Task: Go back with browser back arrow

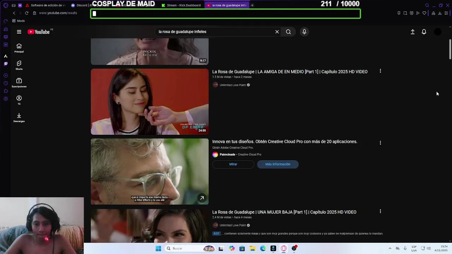Action: coord(14,13)
